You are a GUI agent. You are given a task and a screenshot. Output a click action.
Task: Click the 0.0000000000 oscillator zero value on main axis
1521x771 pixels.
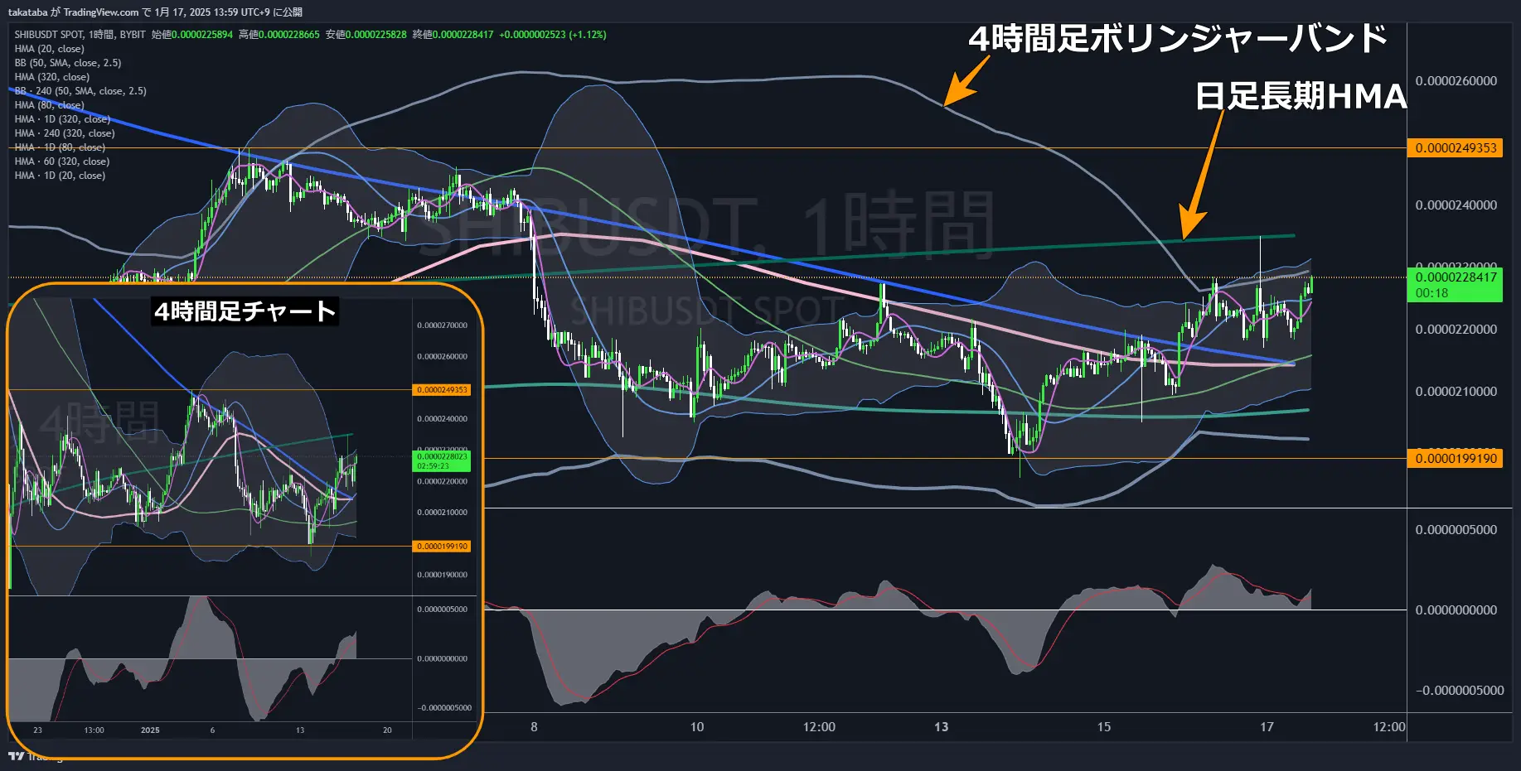click(1456, 610)
